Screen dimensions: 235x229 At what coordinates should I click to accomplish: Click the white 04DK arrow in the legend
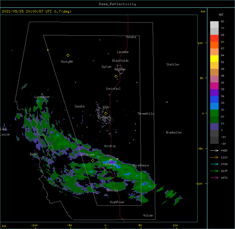(x=214, y=150)
